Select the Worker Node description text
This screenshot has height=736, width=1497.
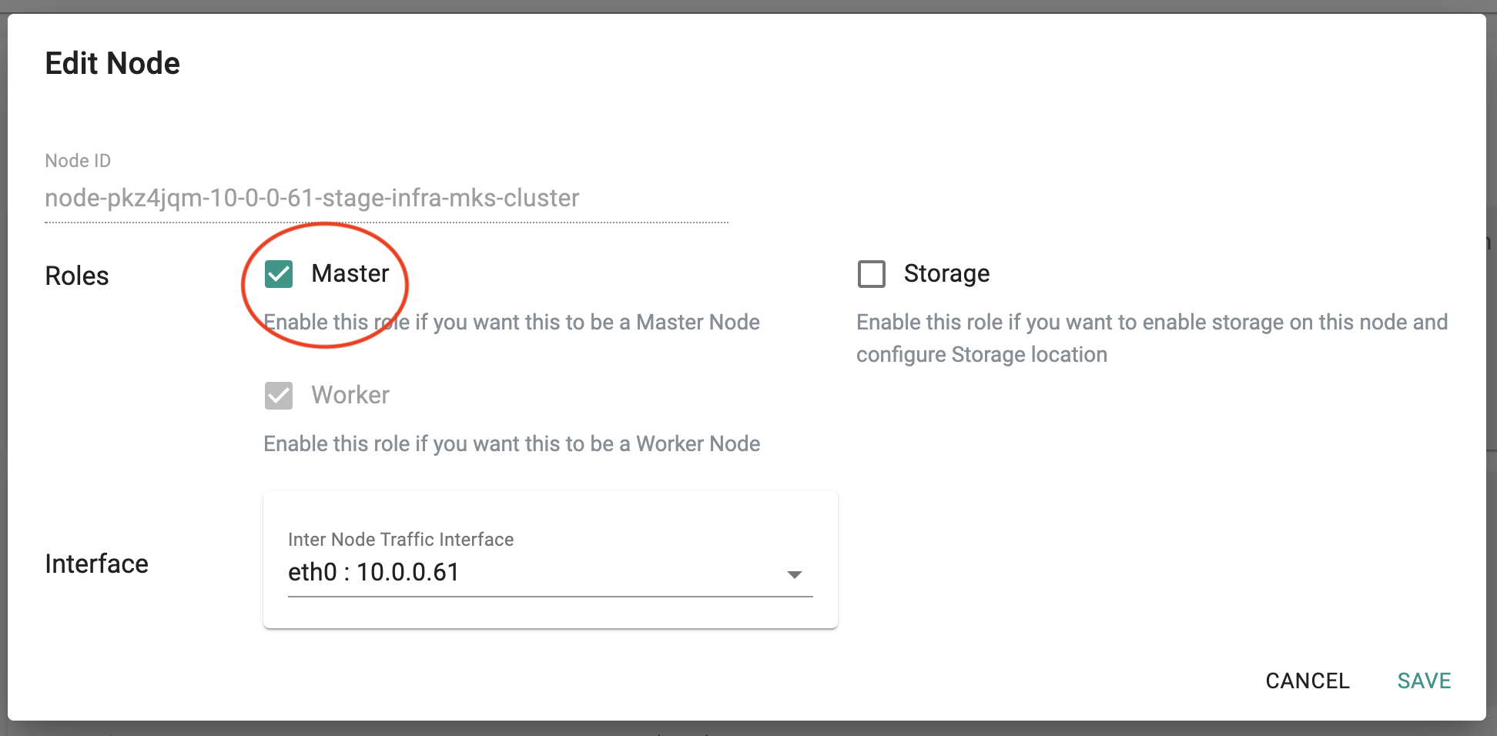coord(511,443)
